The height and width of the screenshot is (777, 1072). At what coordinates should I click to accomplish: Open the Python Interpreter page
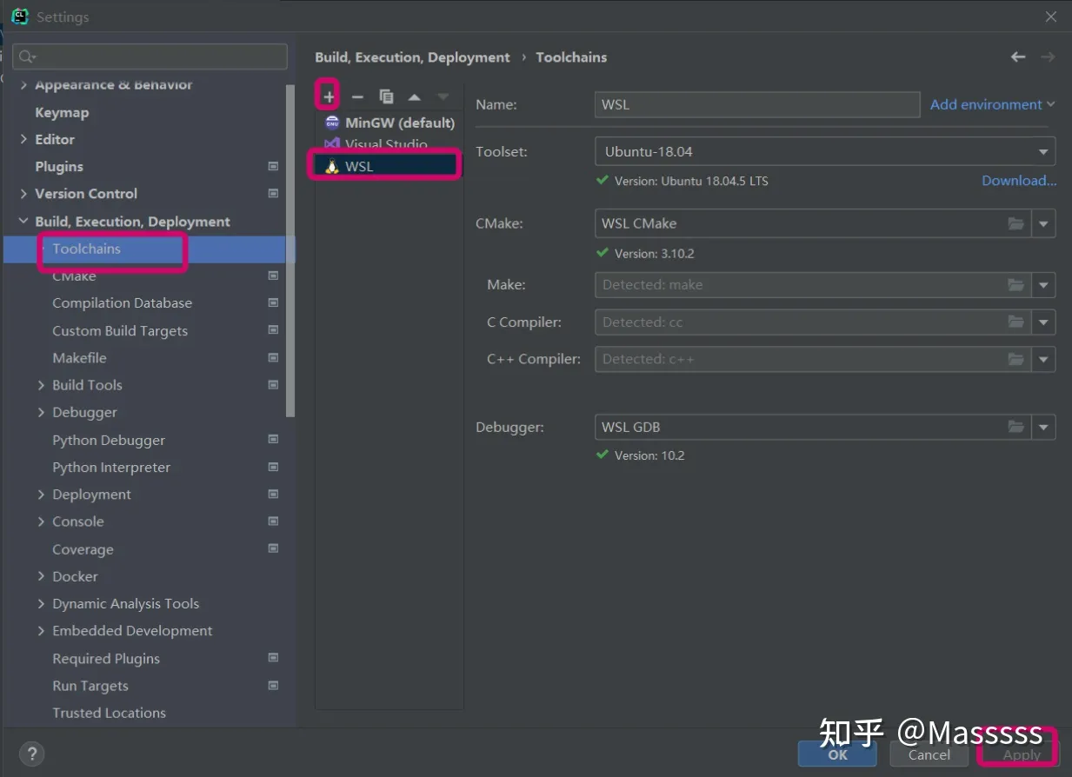coord(111,467)
